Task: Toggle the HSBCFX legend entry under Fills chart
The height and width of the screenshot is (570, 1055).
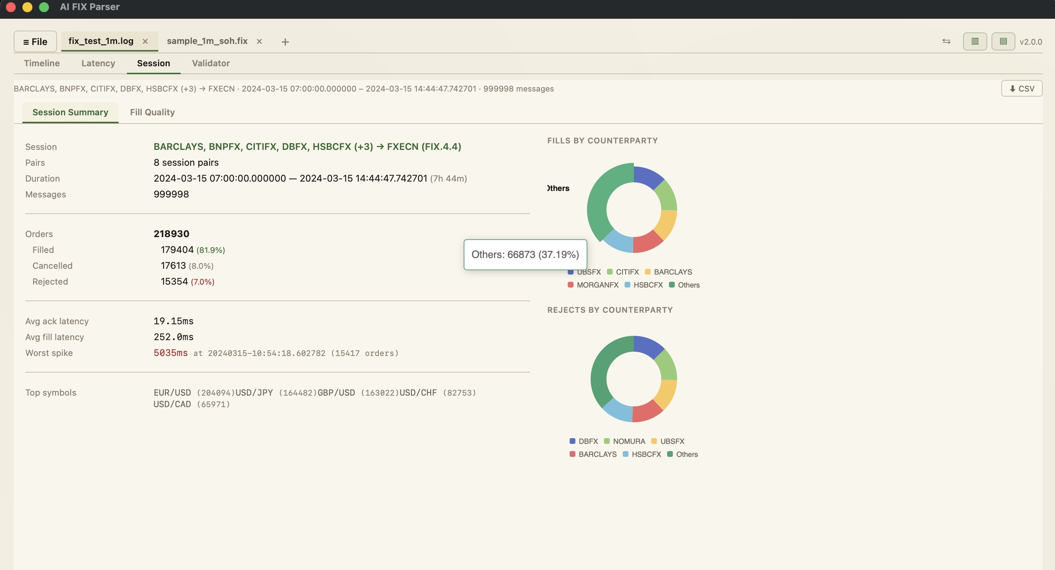Action: click(x=644, y=285)
